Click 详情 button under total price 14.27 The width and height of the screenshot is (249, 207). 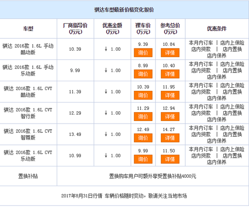click(x=170, y=138)
